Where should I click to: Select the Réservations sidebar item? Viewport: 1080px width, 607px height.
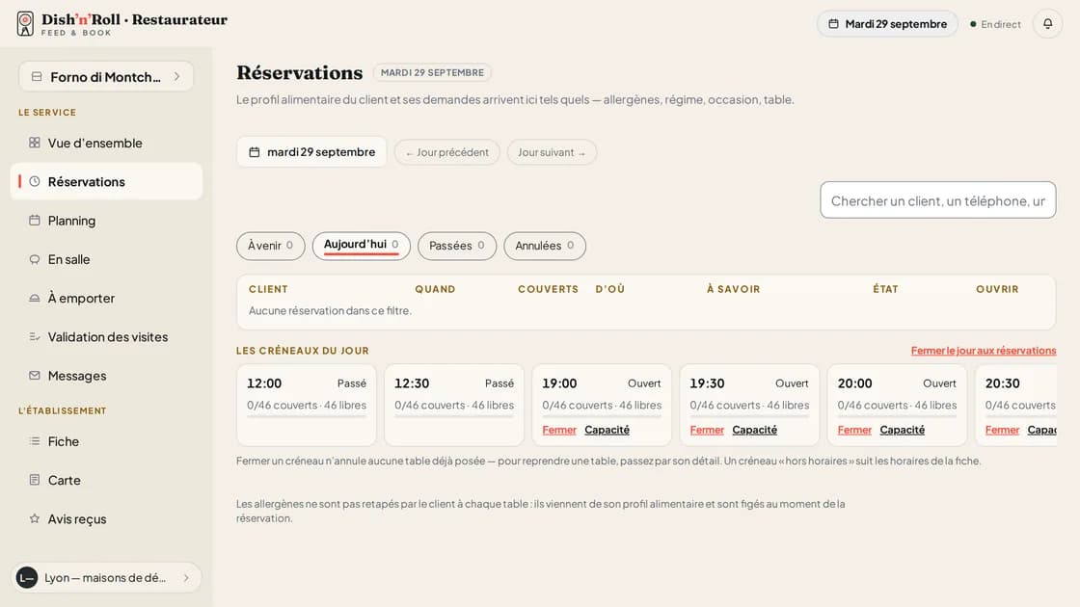(x=106, y=182)
